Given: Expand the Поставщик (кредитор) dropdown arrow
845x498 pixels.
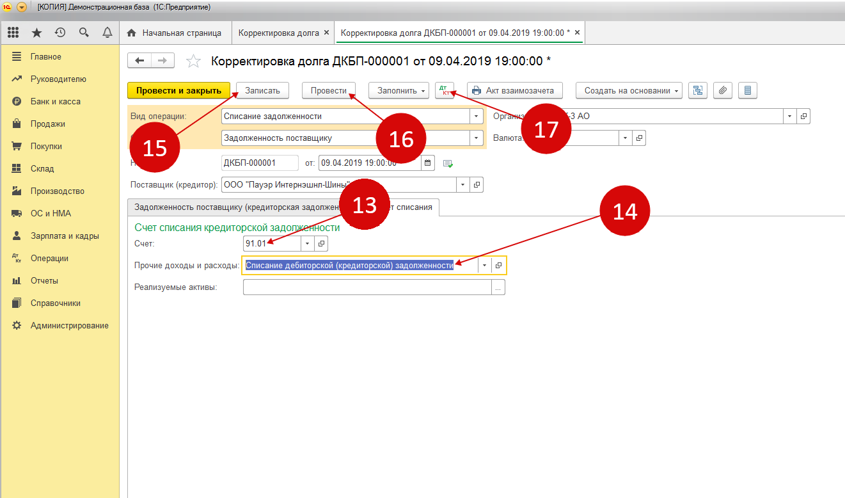Looking at the screenshot, I should pos(463,185).
